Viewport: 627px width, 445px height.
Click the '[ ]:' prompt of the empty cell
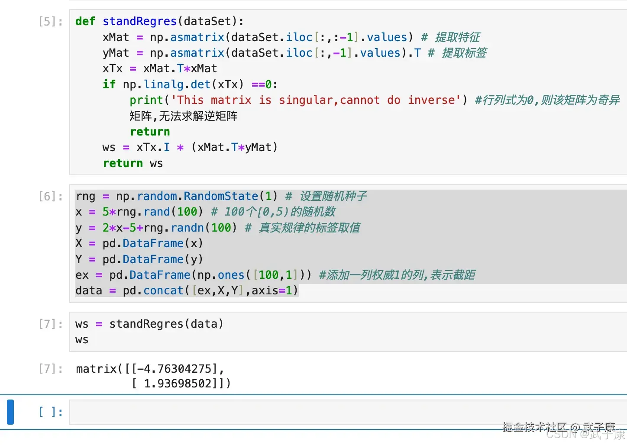tap(51, 412)
